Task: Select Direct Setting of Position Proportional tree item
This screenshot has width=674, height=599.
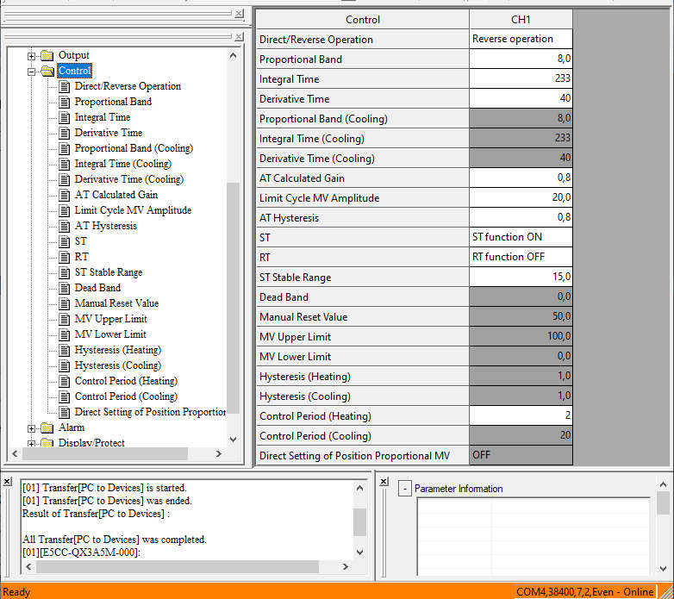Action: (x=150, y=412)
